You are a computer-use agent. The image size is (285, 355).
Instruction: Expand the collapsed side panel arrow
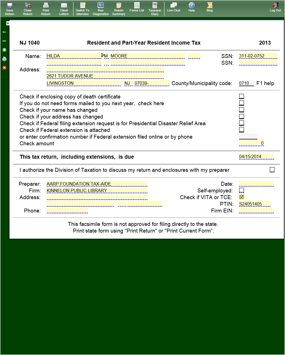pyautogui.click(x=8, y=23)
